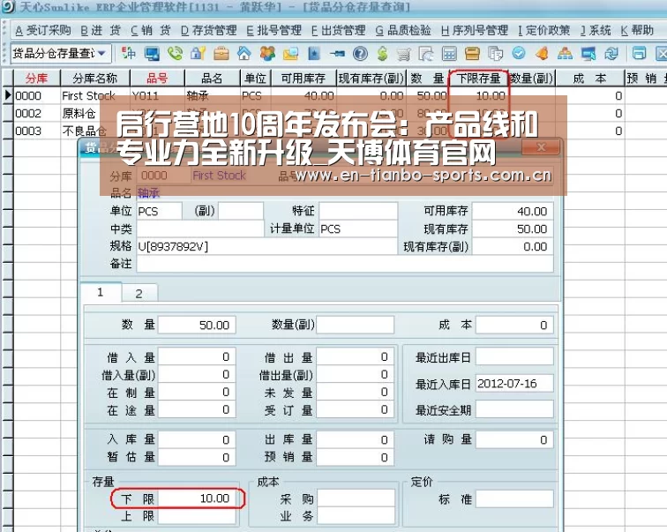Open the F 出货管理 menu

[338, 30]
